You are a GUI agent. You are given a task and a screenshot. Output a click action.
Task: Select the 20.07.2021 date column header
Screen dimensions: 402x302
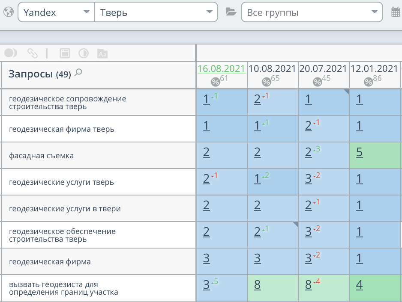pos(323,68)
